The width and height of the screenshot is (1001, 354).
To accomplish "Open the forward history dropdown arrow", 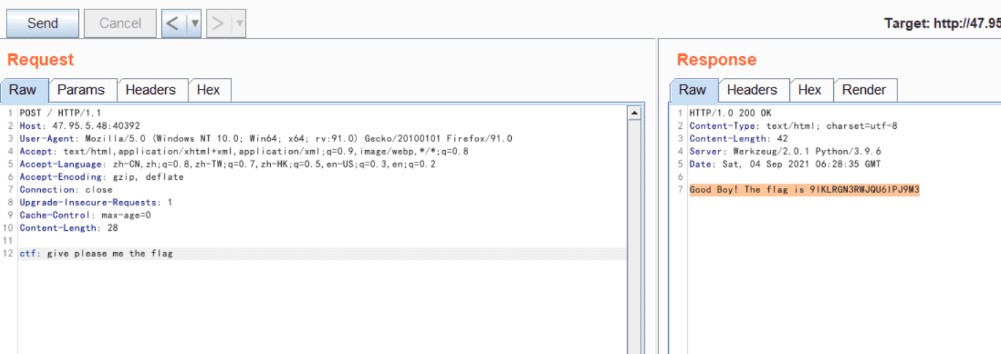I will pos(239,23).
